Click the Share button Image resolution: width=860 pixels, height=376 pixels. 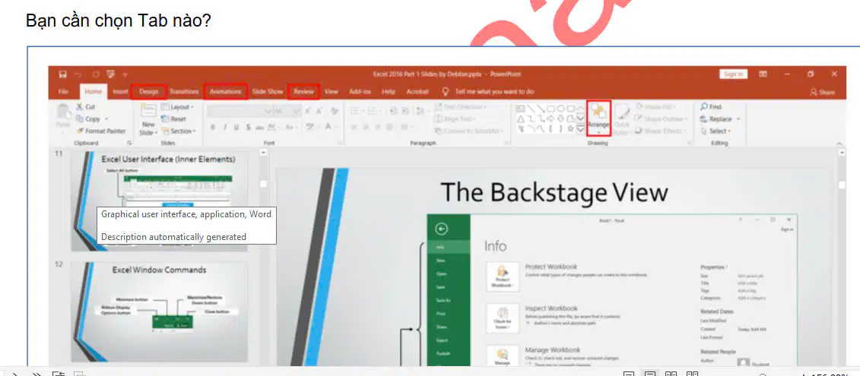(822, 92)
